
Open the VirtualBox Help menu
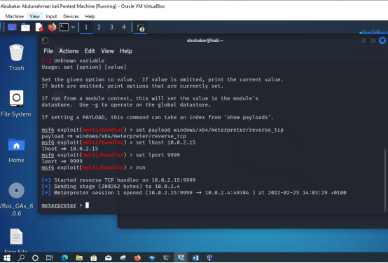point(90,16)
